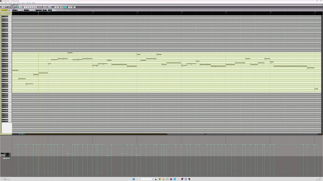Viewport: 323px width, 181px height.
Task: Open the Velocity parameter dropdown
Action: pyautogui.click(x=6, y=153)
